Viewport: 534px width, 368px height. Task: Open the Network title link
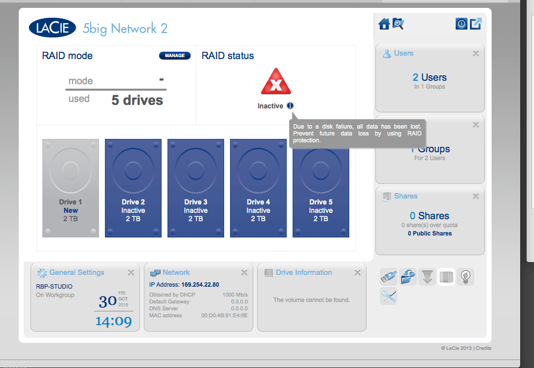click(176, 272)
